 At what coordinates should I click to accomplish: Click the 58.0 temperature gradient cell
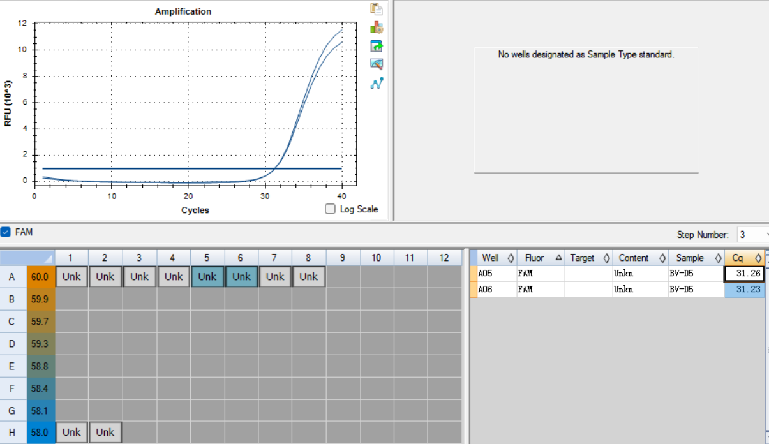click(40, 433)
